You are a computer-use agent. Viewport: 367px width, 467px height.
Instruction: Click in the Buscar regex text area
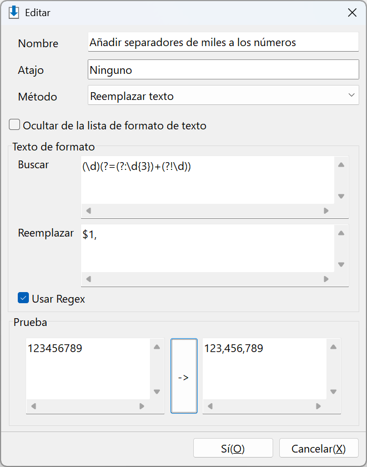[208, 180]
